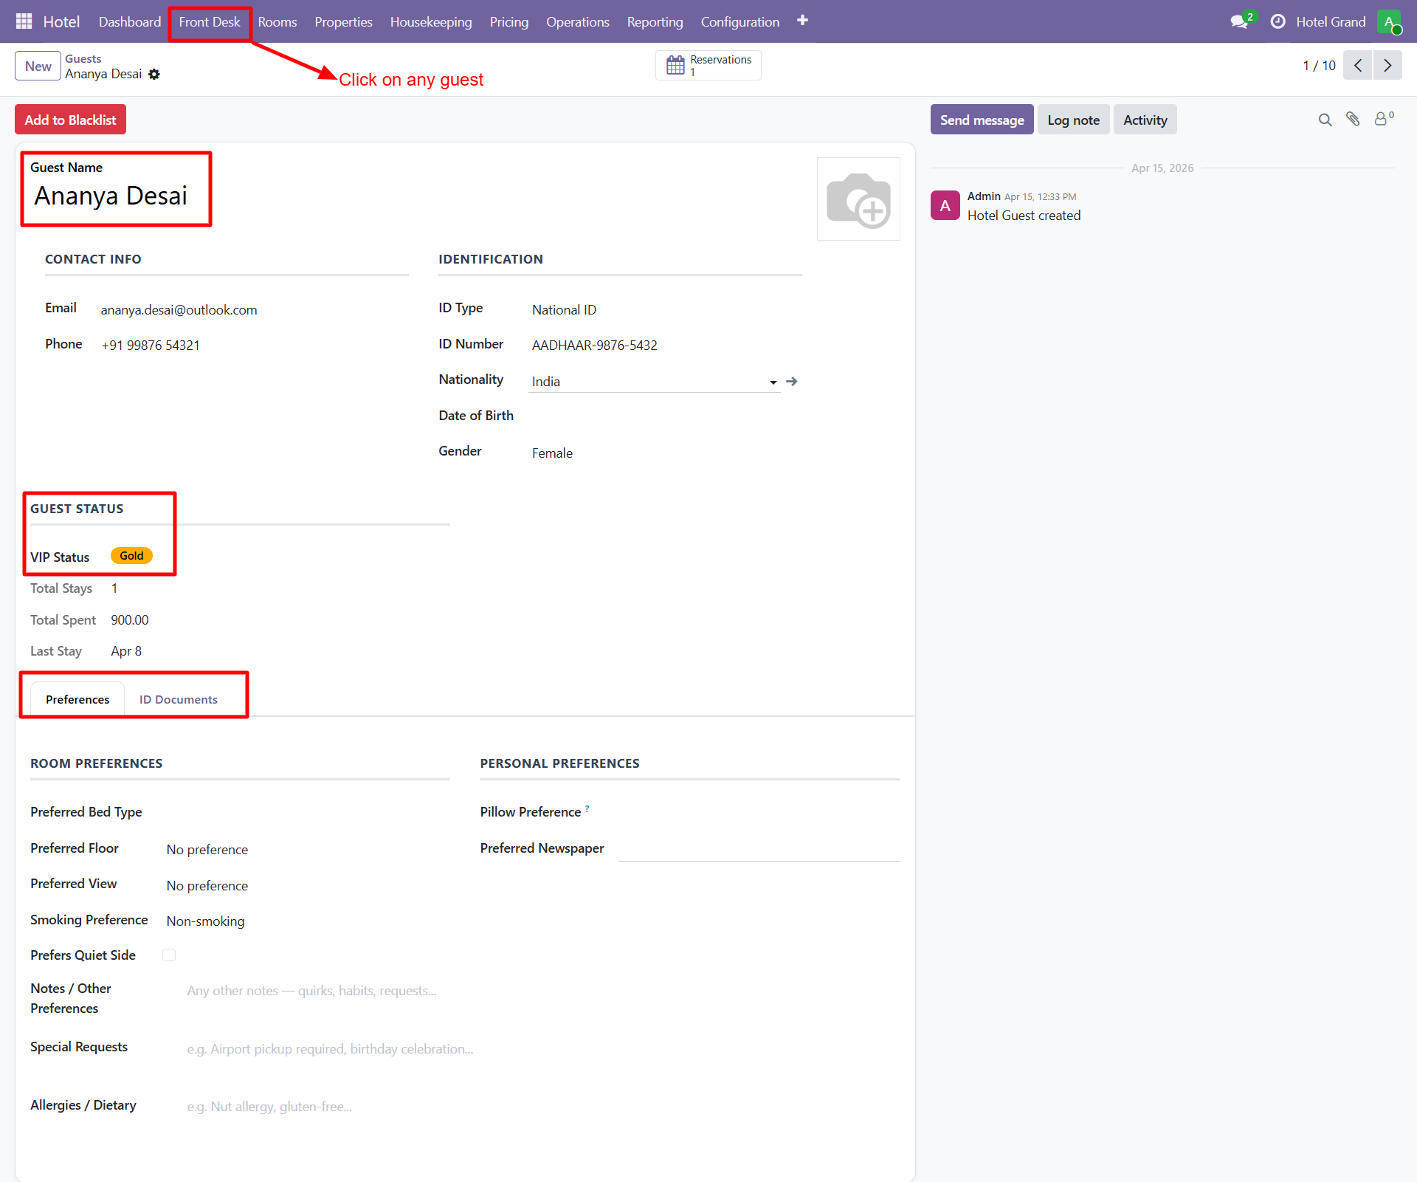Expand the Nationality dropdown
This screenshot has height=1182, width=1417.
[x=773, y=382]
